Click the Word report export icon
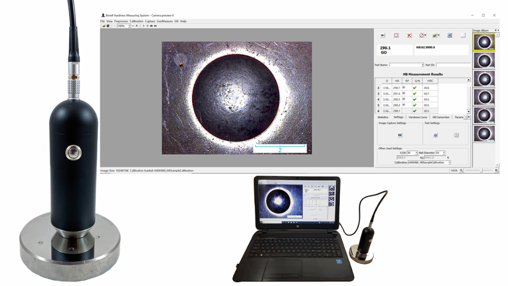Viewport: 508px width, 286px height. click(450, 36)
